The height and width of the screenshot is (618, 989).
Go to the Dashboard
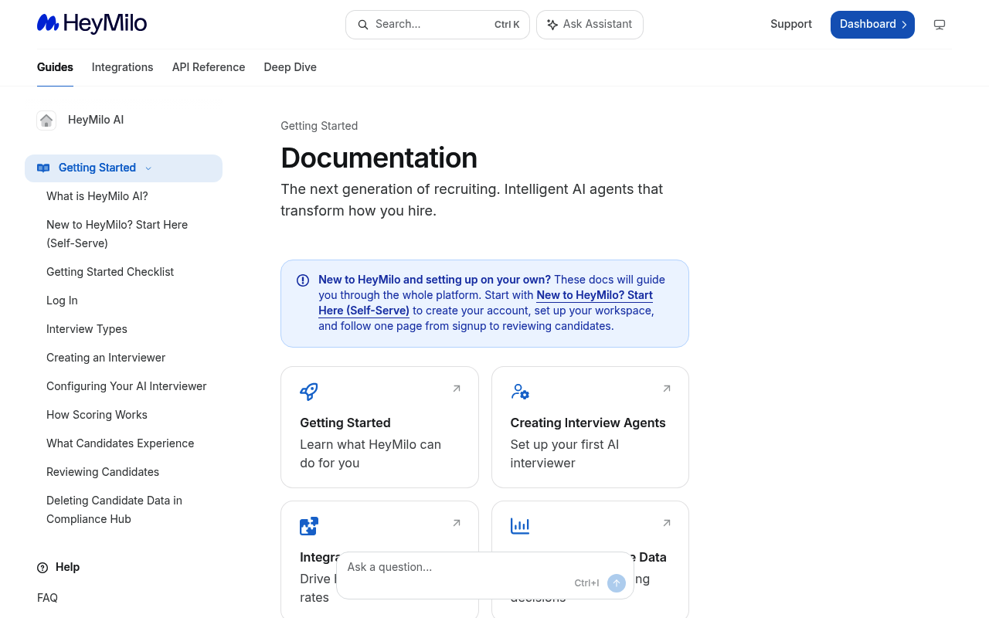click(x=872, y=25)
